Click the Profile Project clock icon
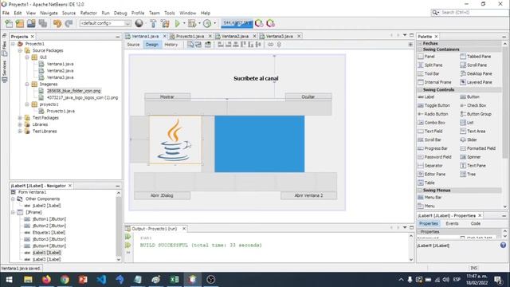The image size is (510, 287). 207,23
